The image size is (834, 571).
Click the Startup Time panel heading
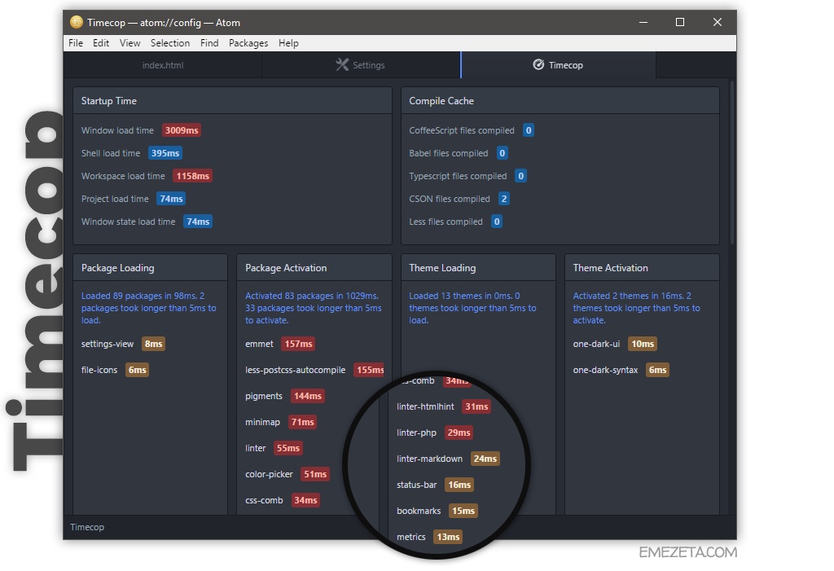(x=109, y=100)
